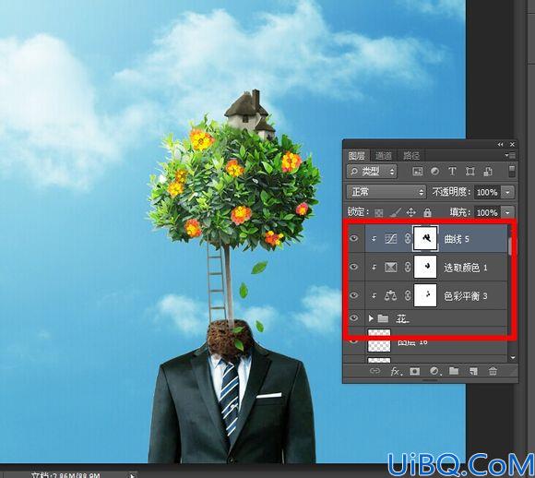Toggle lock all padlock icon
Screen dimensions: 535x478
click(x=427, y=213)
